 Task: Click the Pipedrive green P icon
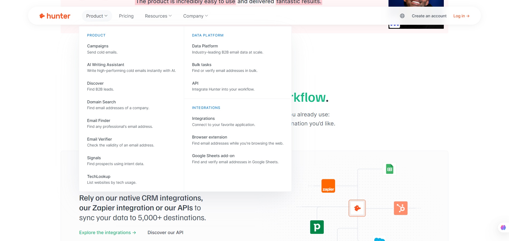(317, 227)
